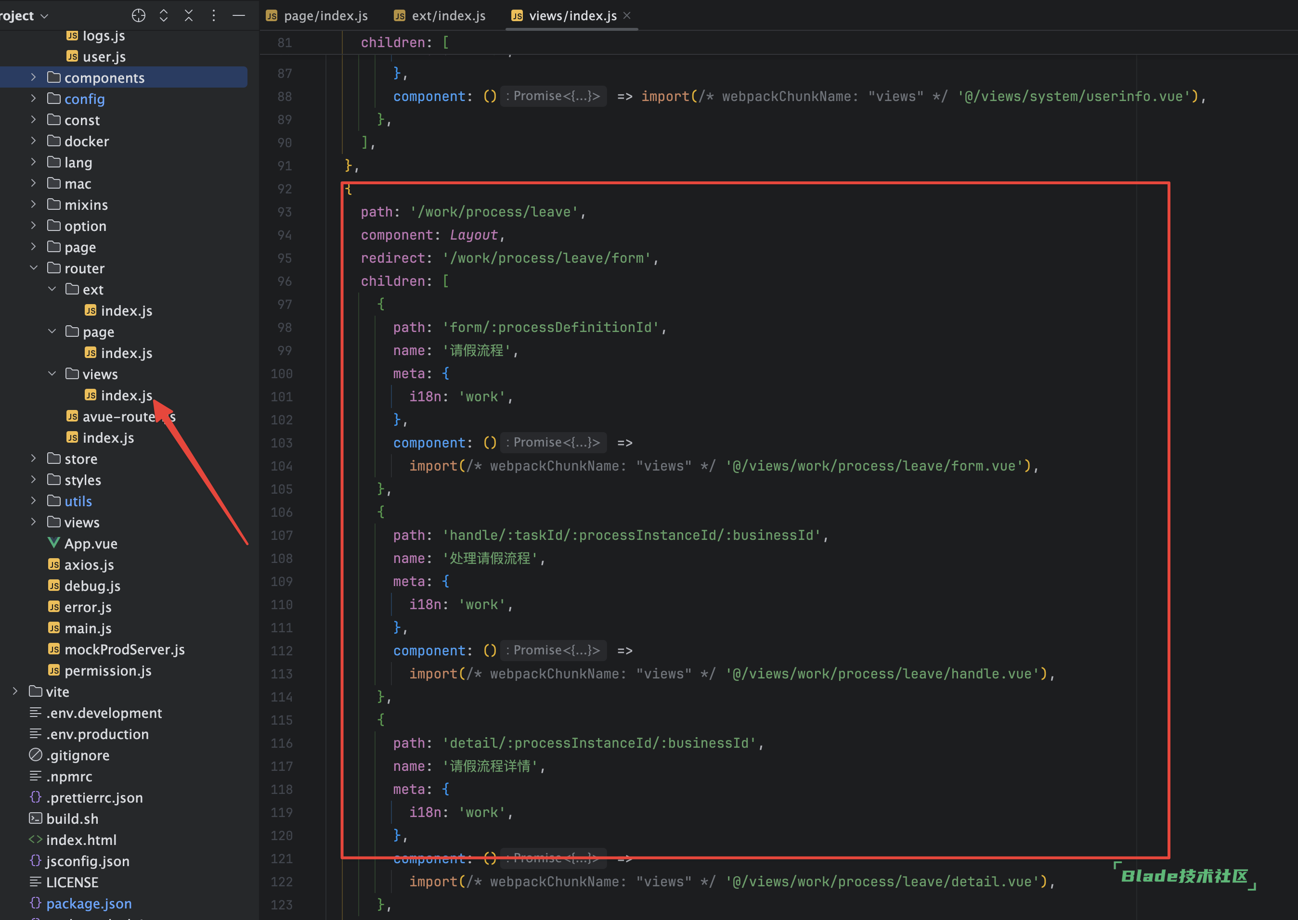Image resolution: width=1298 pixels, height=920 pixels.
Task: Open debug.js file
Action: click(x=84, y=586)
